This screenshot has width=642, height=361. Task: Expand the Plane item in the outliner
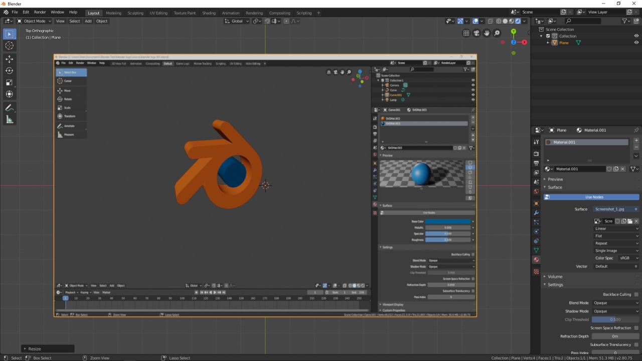[x=548, y=43]
